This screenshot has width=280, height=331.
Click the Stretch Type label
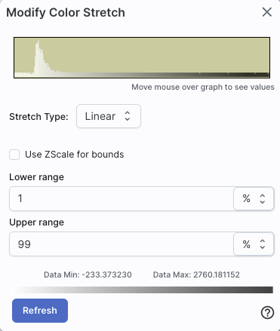pos(38,117)
